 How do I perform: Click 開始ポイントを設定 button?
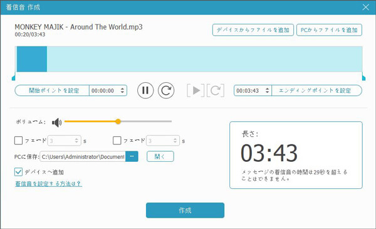(x=52, y=90)
